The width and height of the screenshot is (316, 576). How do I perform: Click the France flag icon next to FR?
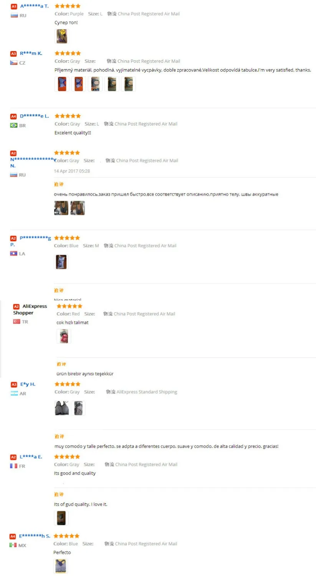pos(14,466)
